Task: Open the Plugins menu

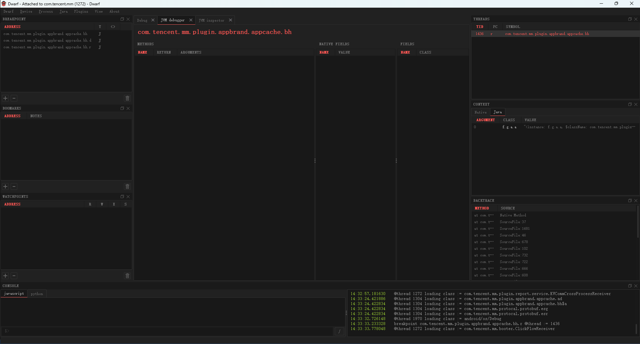Action: point(81,11)
